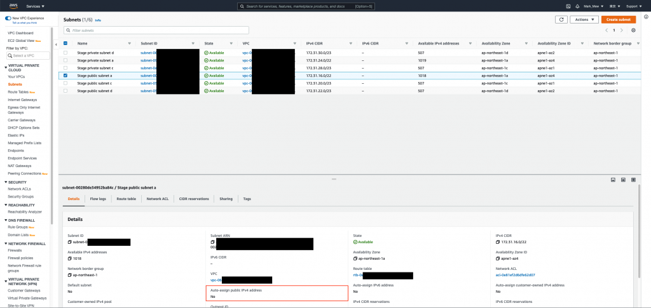
Task: Go to previous page of subnets
Action: pyautogui.click(x=606, y=30)
